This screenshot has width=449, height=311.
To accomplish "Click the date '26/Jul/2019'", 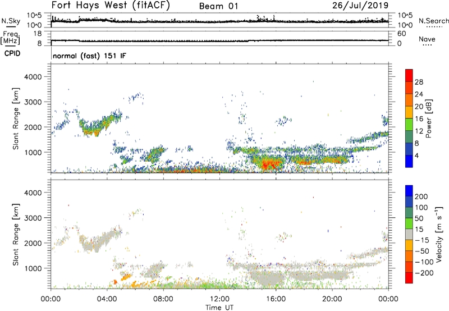I will tap(360, 6).
